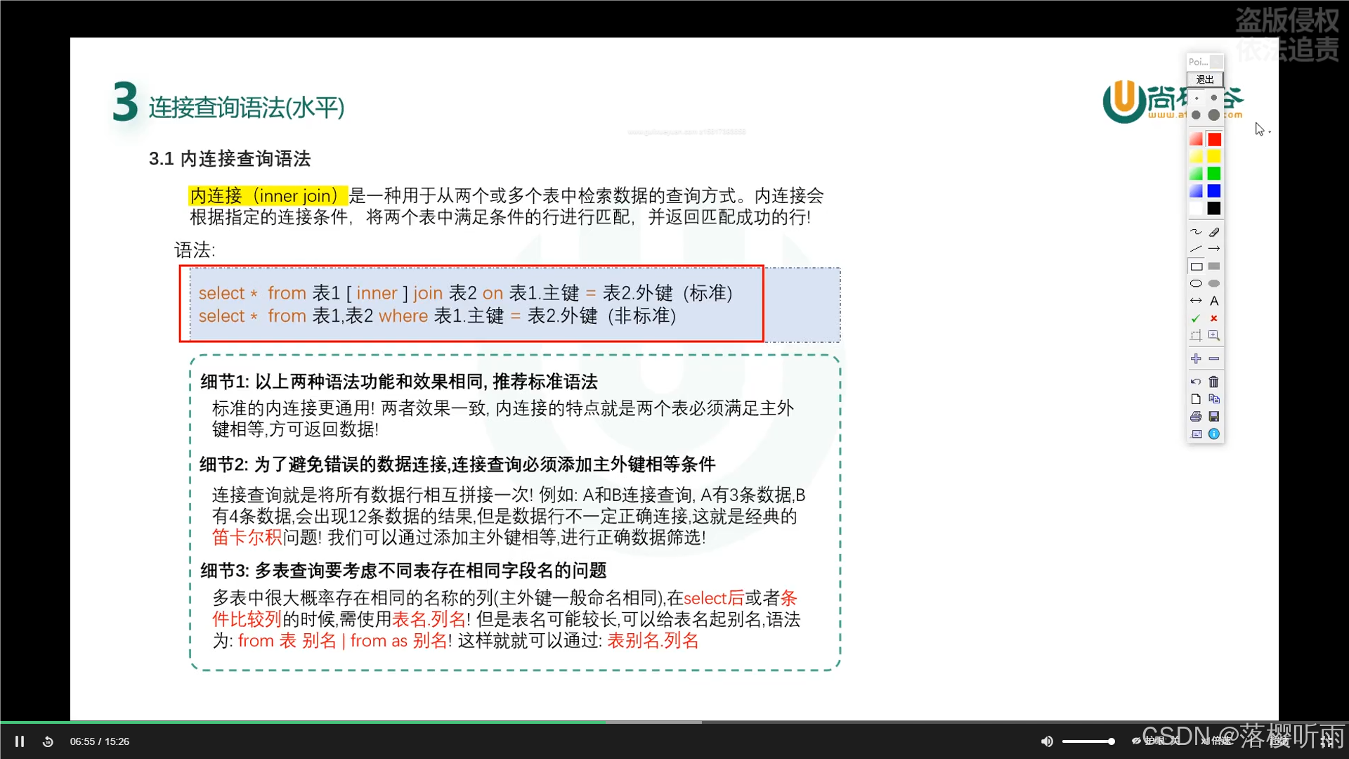This screenshot has height=759, width=1349.
Task: Open the video quality (画质) selector
Action: coord(1280,741)
